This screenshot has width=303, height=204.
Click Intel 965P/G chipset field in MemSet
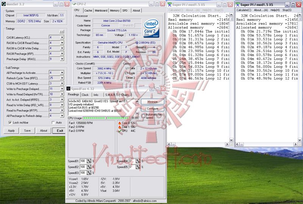(x=31, y=15)
